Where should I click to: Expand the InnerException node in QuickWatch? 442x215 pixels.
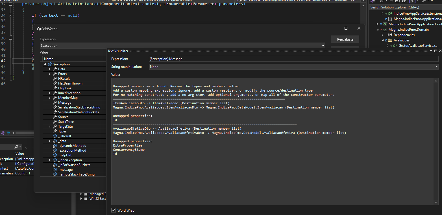coord(50,93)
